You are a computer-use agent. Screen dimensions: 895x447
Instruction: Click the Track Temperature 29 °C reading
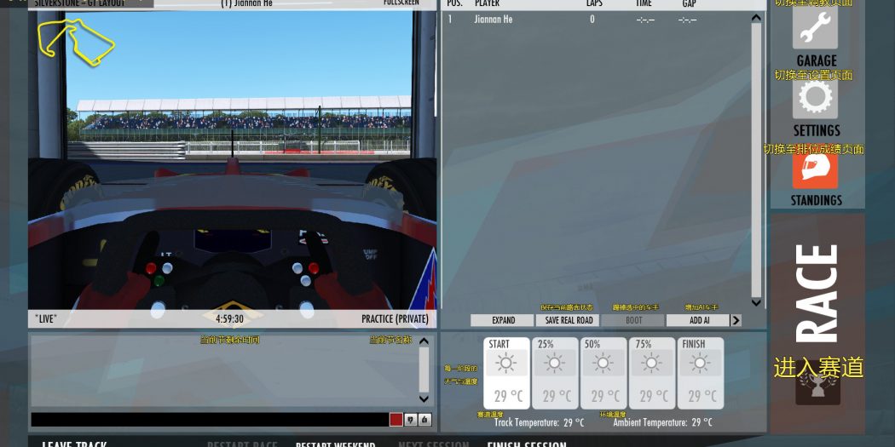click(539, 422)
